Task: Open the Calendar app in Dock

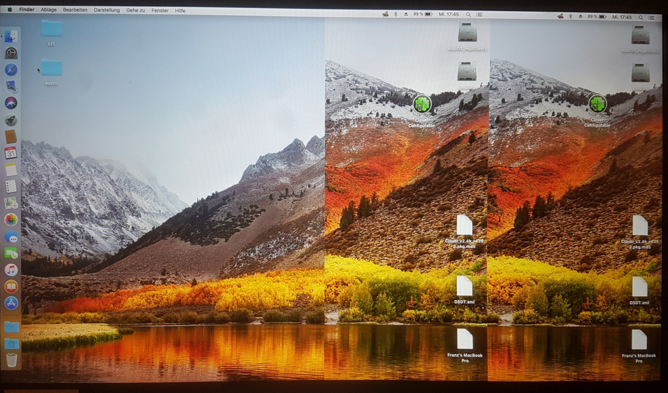Action: [x=11, y=153]
